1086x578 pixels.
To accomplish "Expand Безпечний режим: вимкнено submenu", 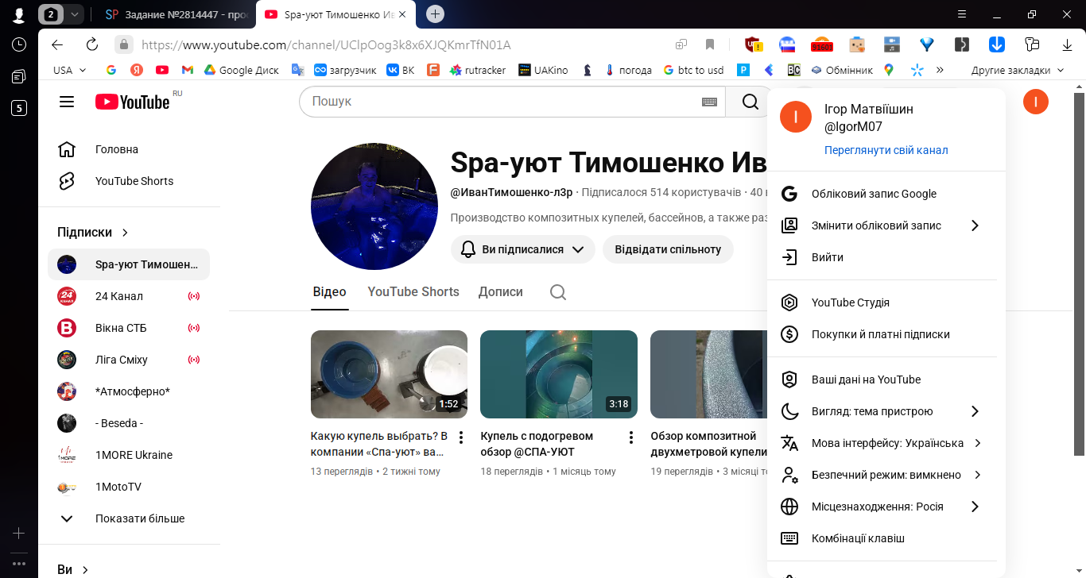I will pyautogui.click(x=882, y=475).
